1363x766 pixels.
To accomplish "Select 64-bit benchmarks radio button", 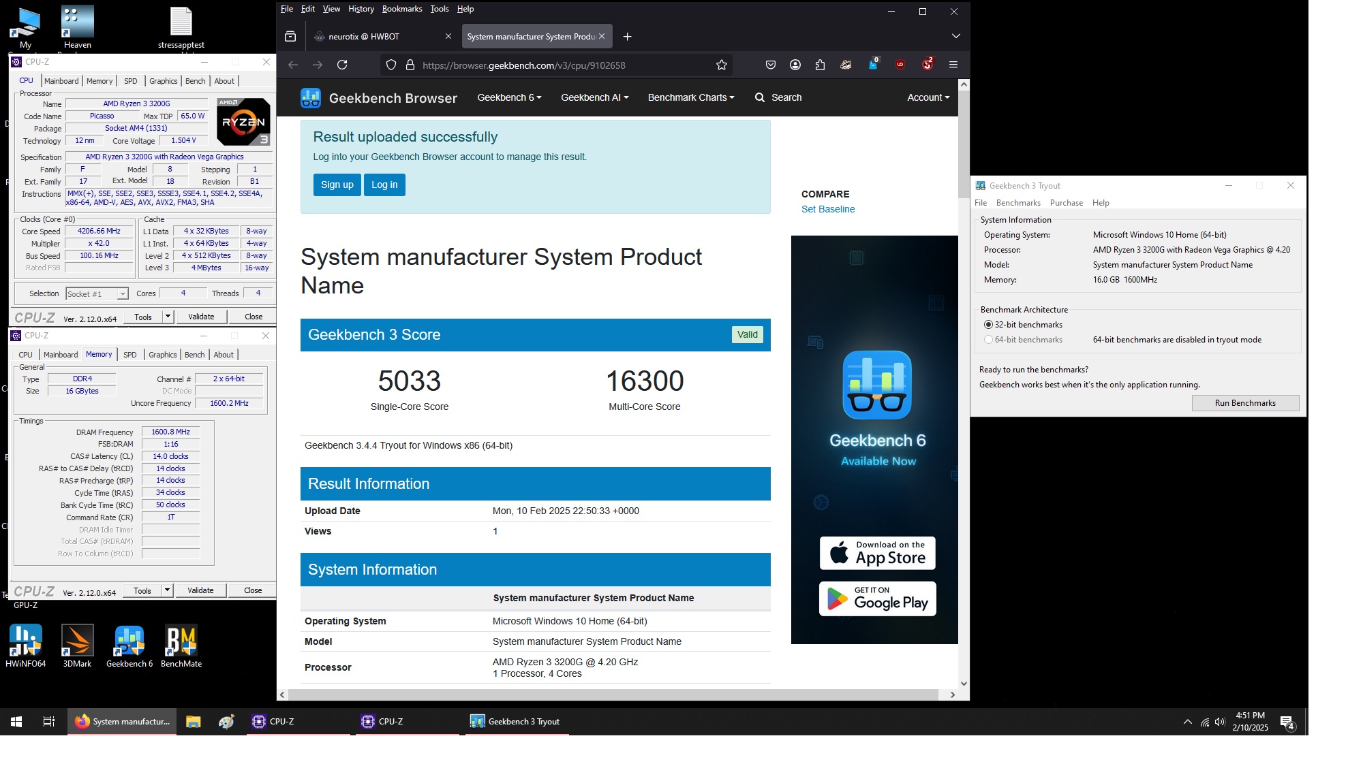I will (988, 340).
